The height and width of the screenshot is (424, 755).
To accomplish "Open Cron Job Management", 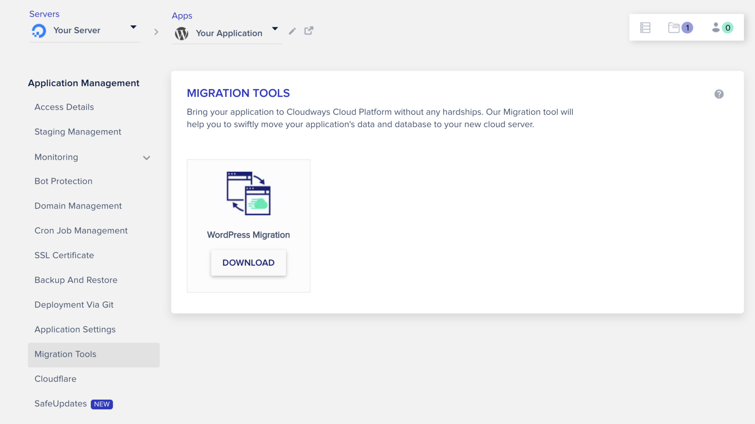I will click(x=81, y=231).
